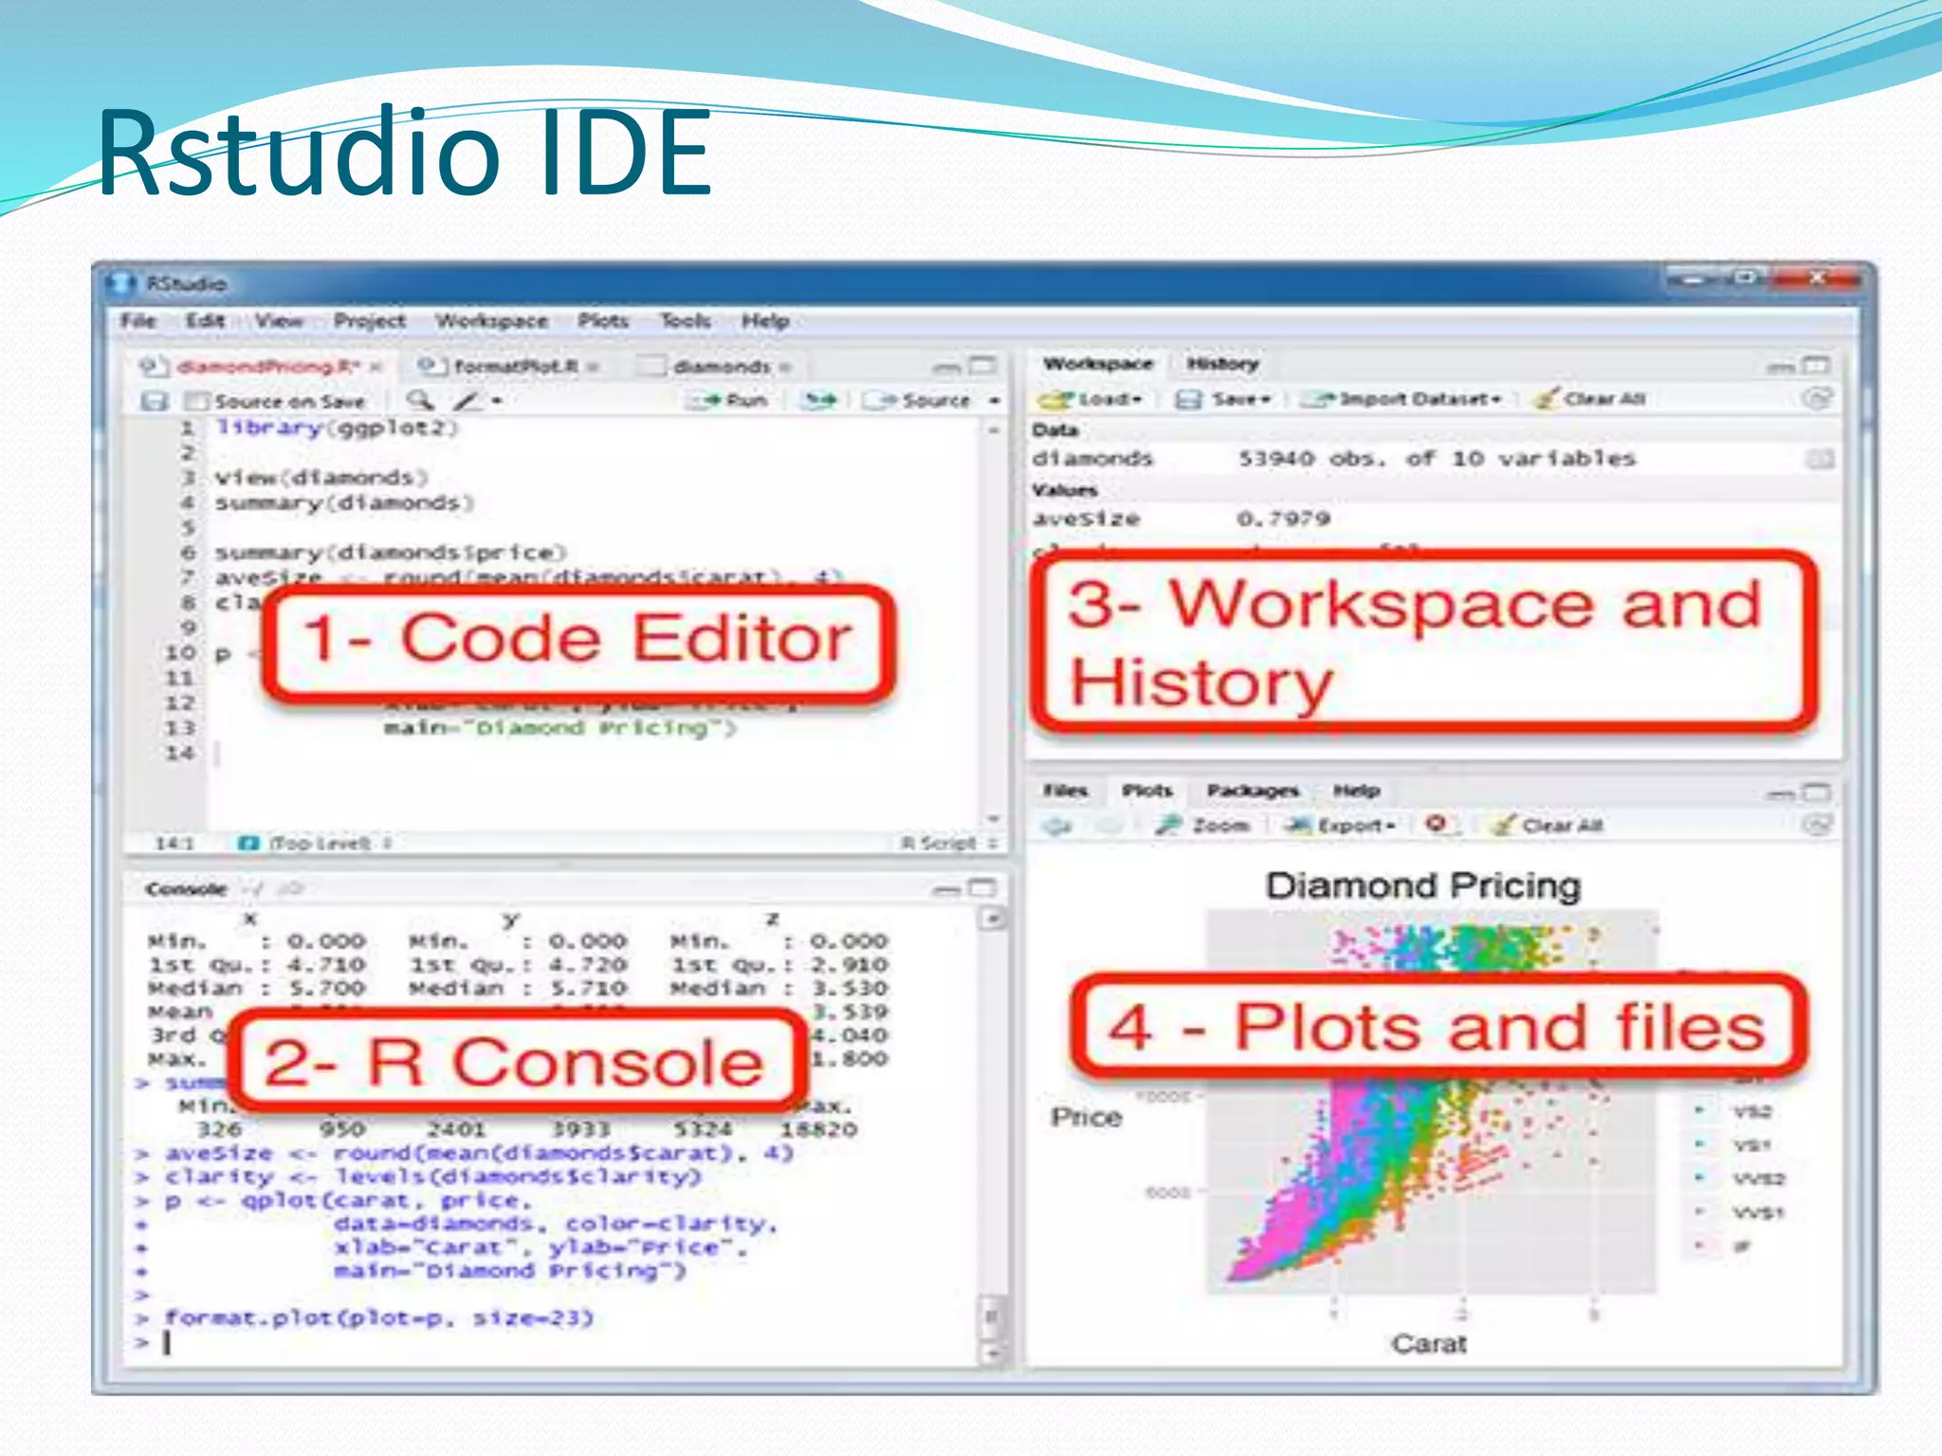
Task: Toggle the Source on Save checkbox
Action: 196,401
